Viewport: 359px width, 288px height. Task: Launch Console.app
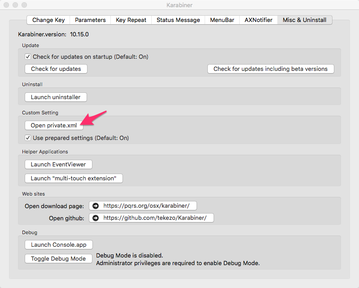coord(59,245)
